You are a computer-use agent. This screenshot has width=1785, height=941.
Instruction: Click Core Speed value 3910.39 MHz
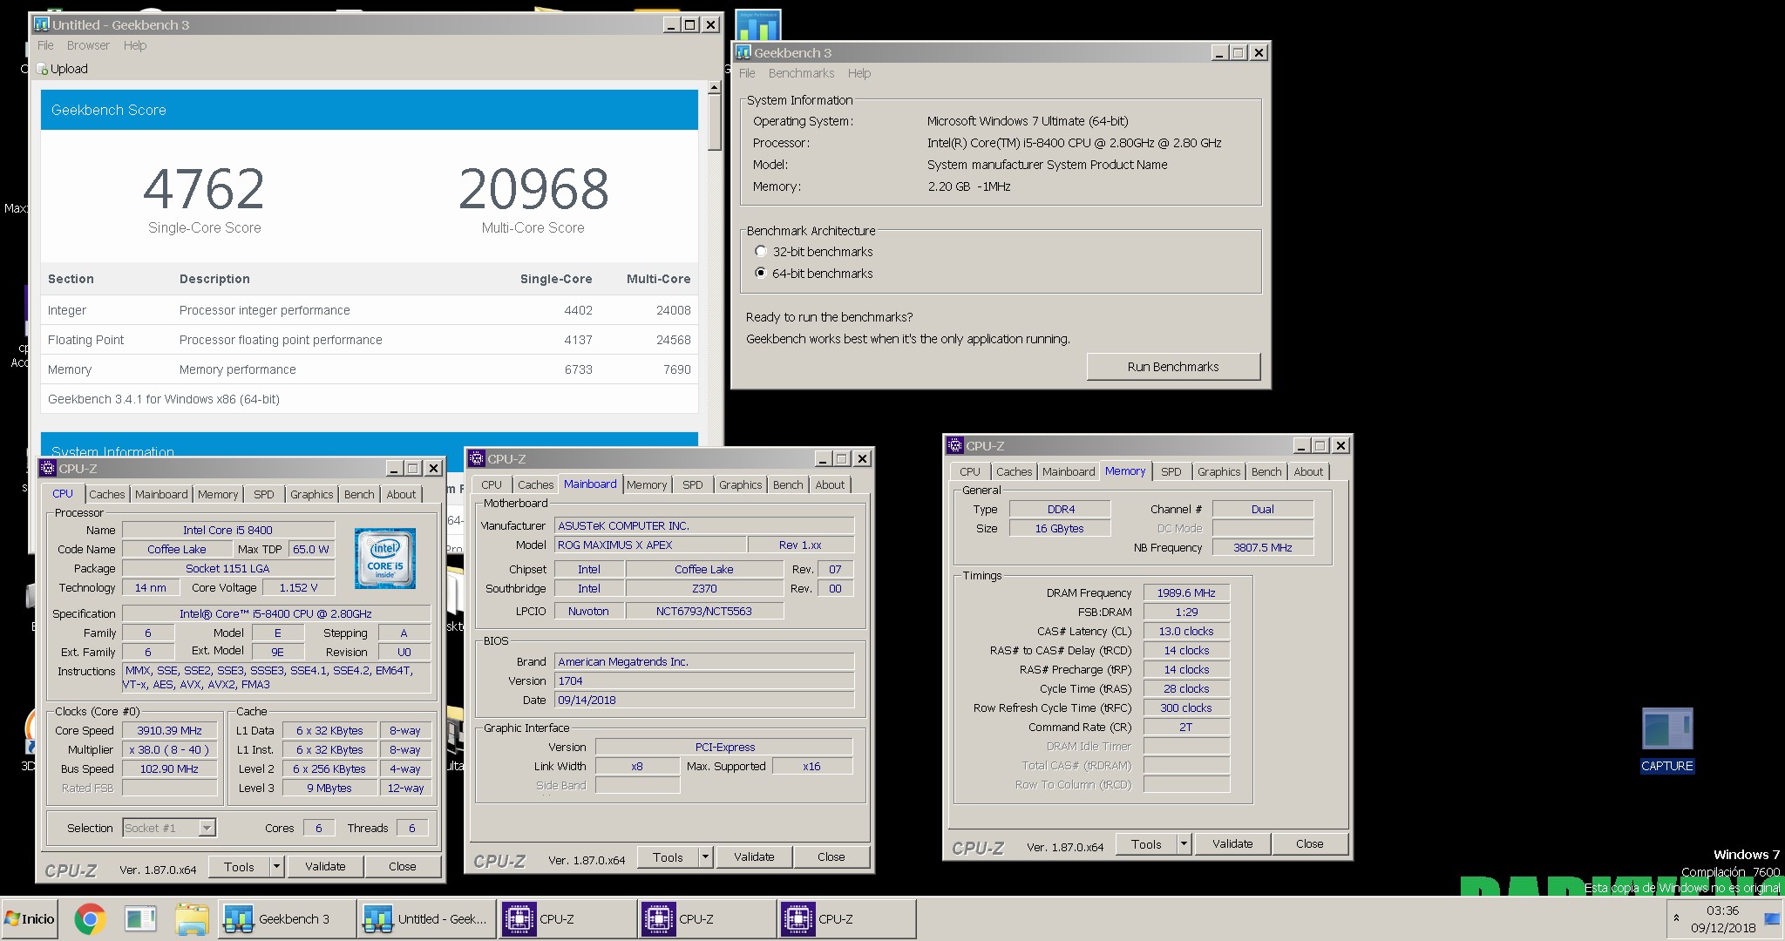169,730
